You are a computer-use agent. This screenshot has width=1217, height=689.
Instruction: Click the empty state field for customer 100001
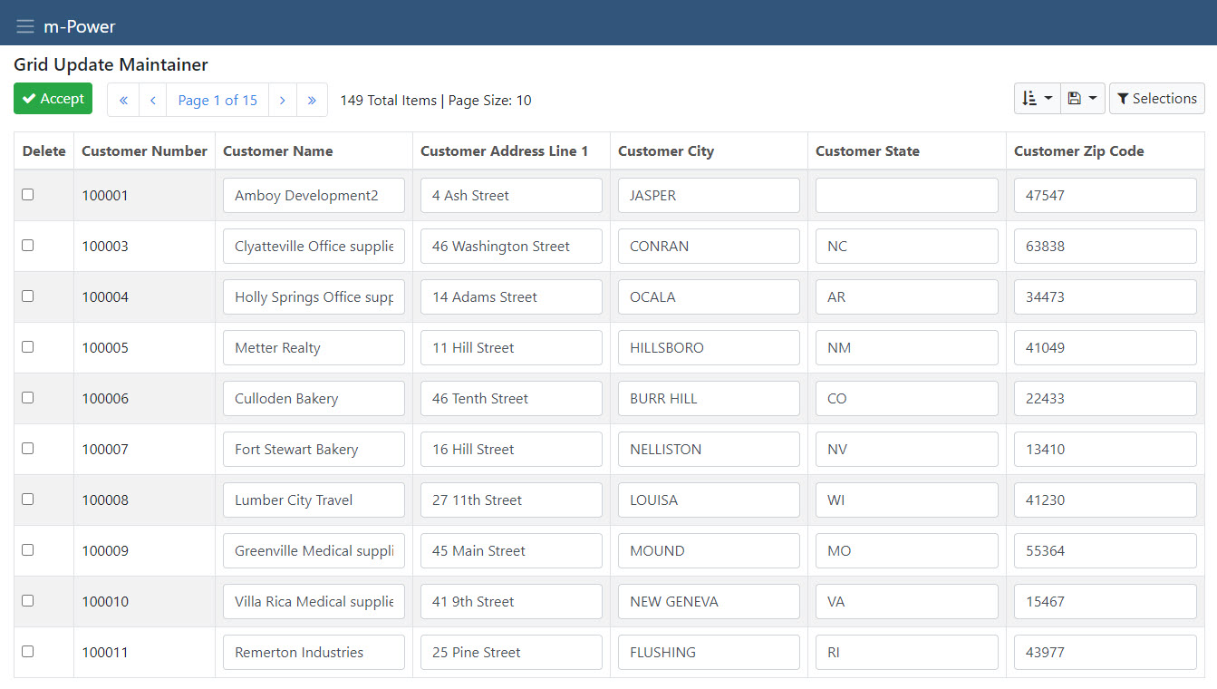coord(906,196)
